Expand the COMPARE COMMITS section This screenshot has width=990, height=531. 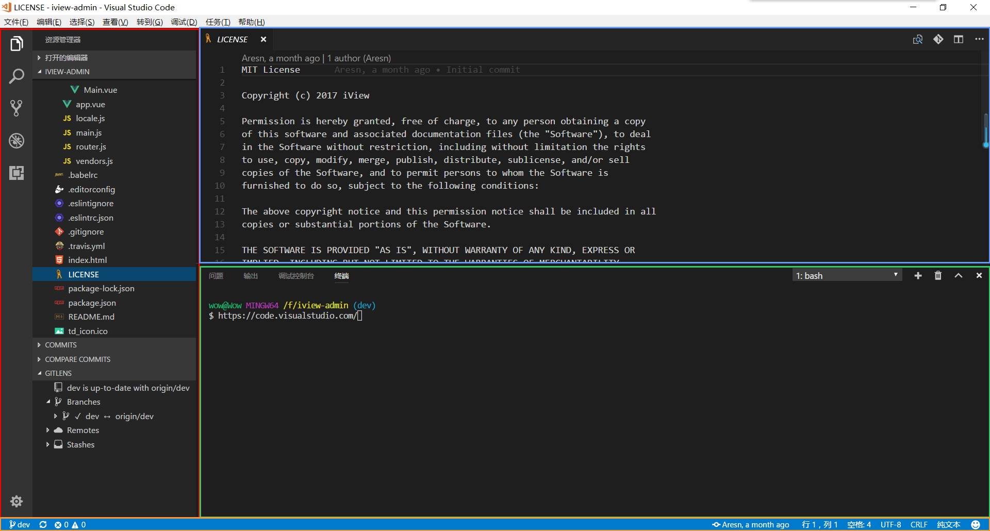coord(114,359)
